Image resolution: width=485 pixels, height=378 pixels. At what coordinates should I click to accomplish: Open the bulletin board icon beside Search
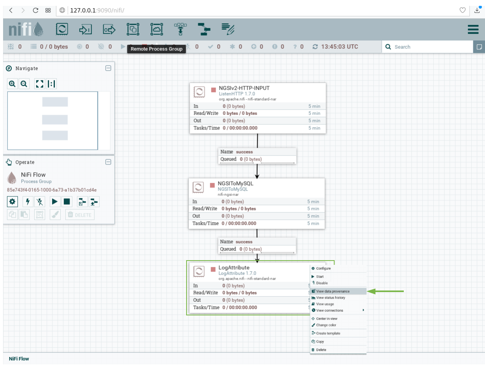[479, 47]
